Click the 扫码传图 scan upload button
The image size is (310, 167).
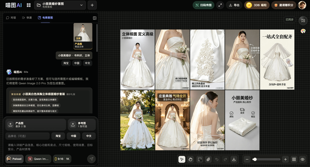pyautogui.click(x=203, y=5)
